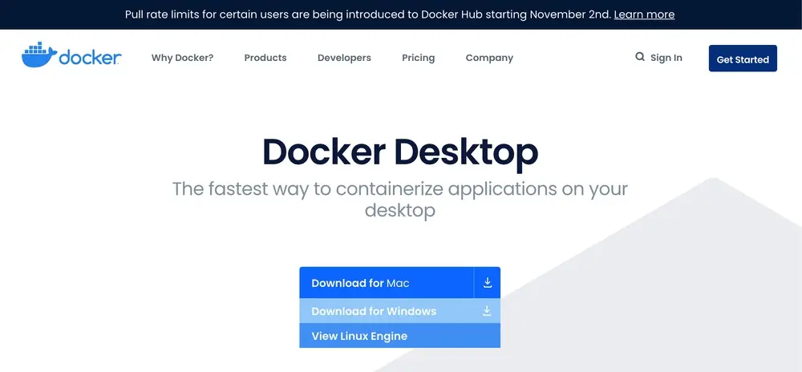Image resolution: width=802 pixels, height=372 pixels.
Task: Open the Products menu
Action: coord(265,58)
